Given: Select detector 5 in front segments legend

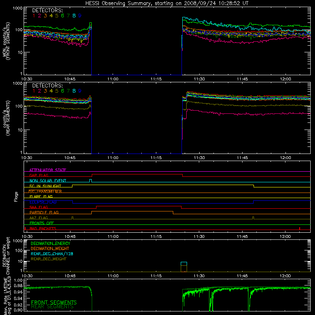Looking at the screenshot, I should [x=57, y=16].
